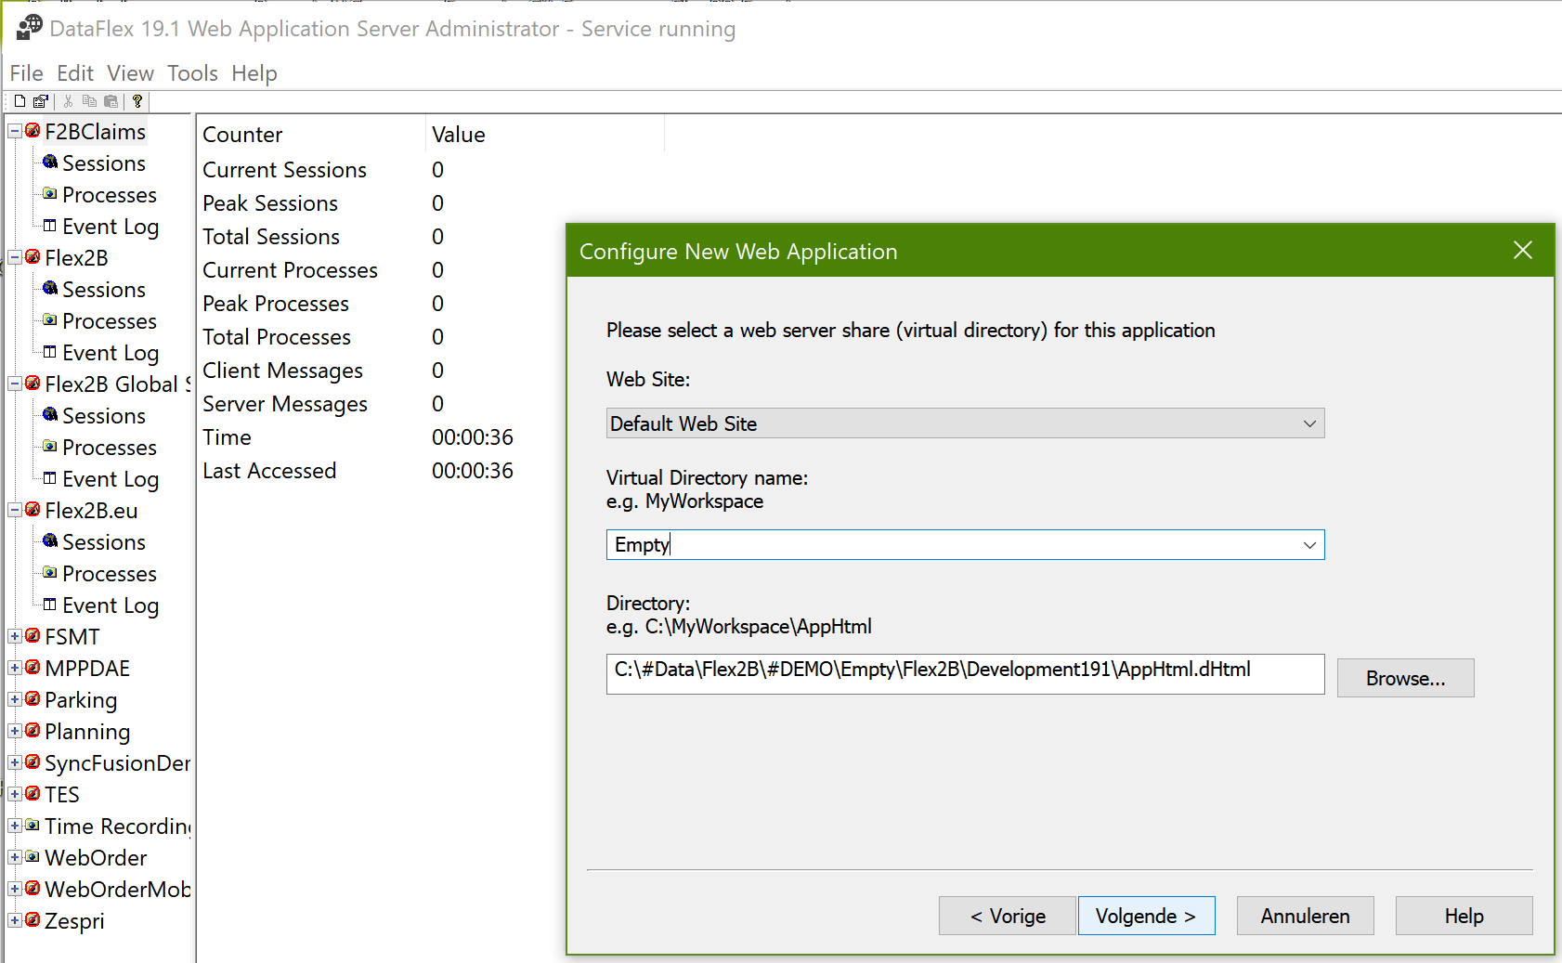Select the Flex2B.eu application icon

(x=33, y=510)
